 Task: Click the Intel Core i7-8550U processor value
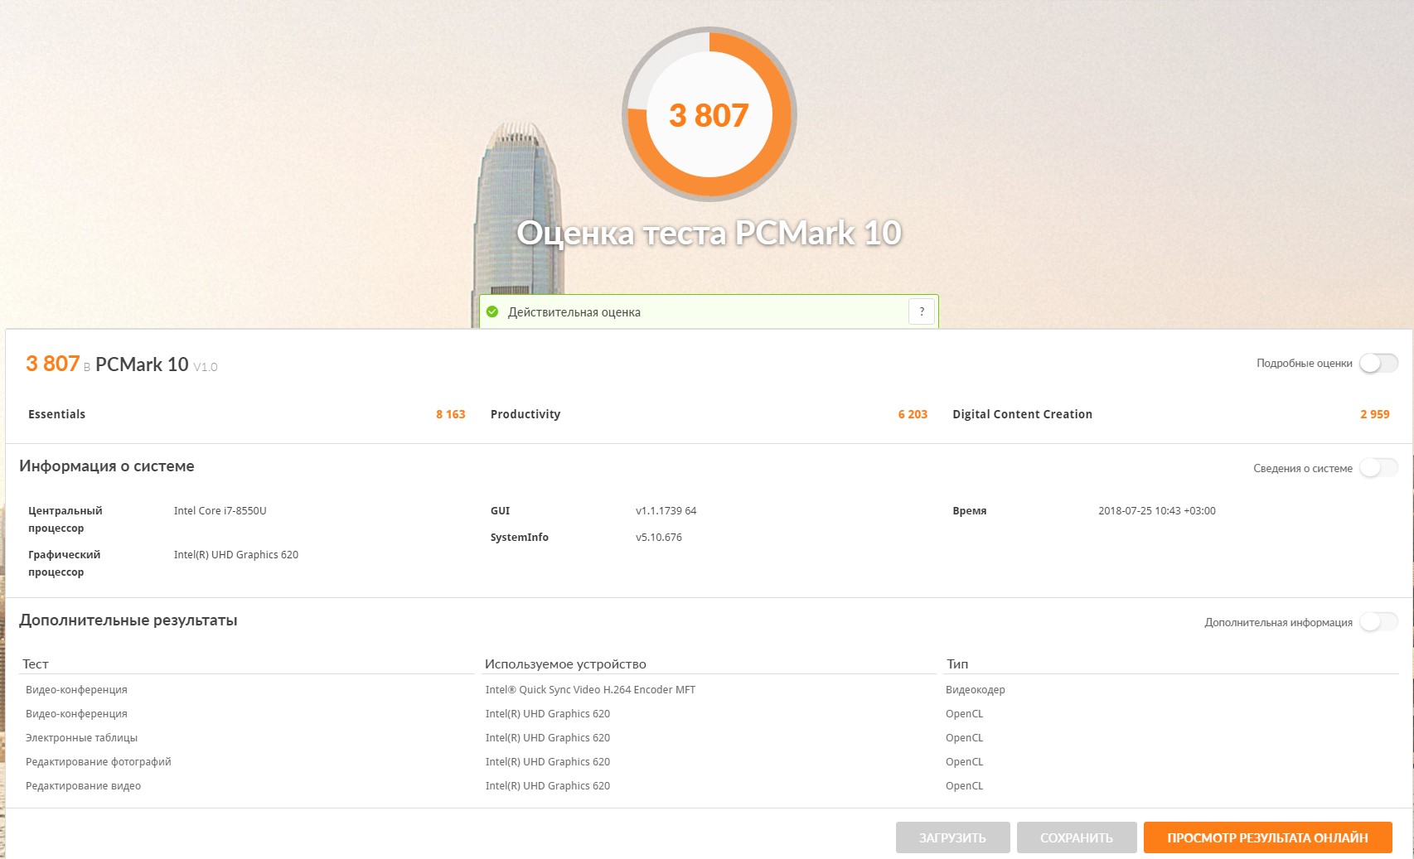220,511
